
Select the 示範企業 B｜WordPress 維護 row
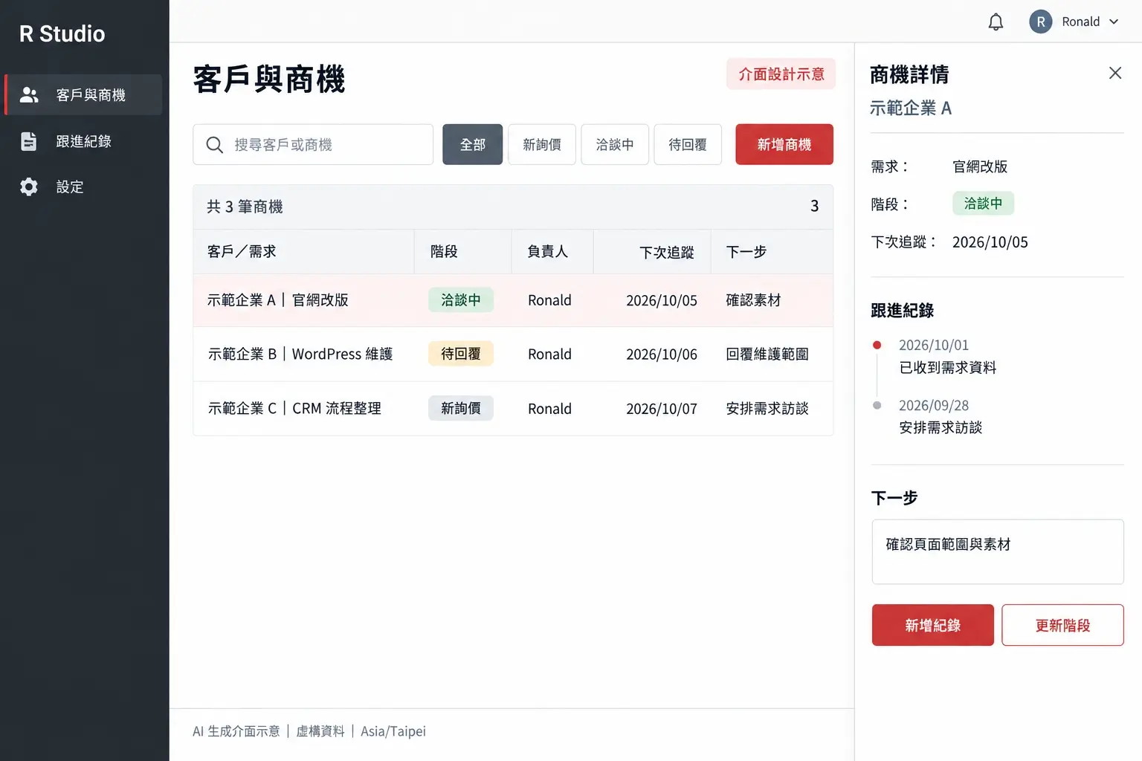point(513,354)
